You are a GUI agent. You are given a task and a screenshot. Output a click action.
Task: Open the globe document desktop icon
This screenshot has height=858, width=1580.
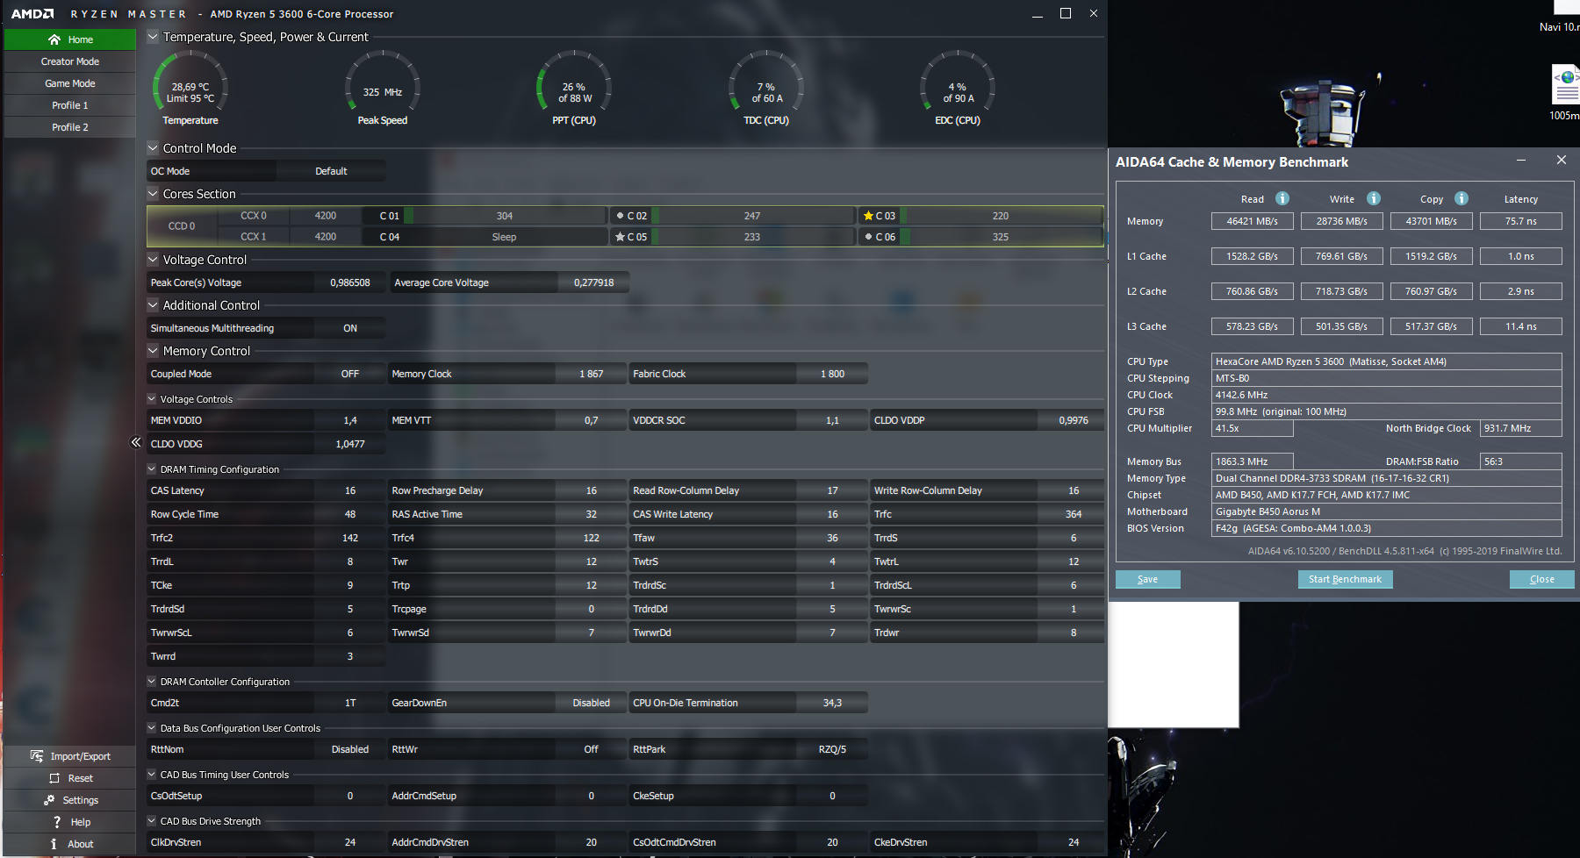tap(1565, 84)
